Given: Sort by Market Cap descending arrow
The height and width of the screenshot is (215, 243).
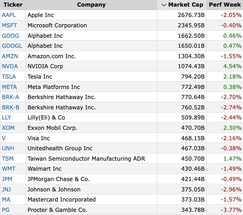Looking at the screenshot, I should [164, 5].
